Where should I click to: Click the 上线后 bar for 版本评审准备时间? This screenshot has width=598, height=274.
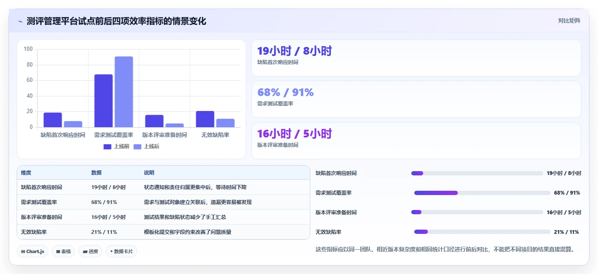[175, 125]
